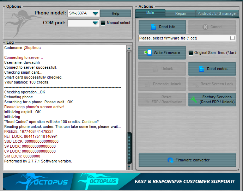Click the CP LOCK code line
The height and width of the screenshot is (191, 243).
pyautogui.click(x=30, y=151)
